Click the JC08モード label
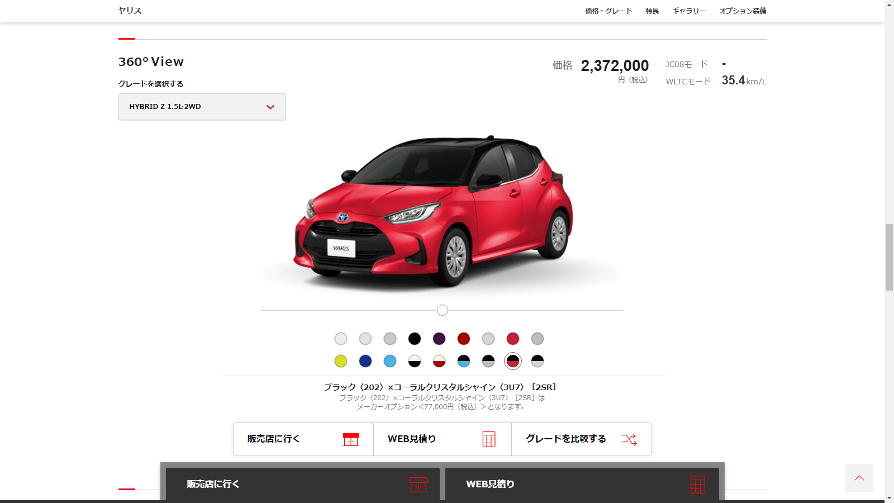Viewport: 894px width, 503px height. (687, 64)
